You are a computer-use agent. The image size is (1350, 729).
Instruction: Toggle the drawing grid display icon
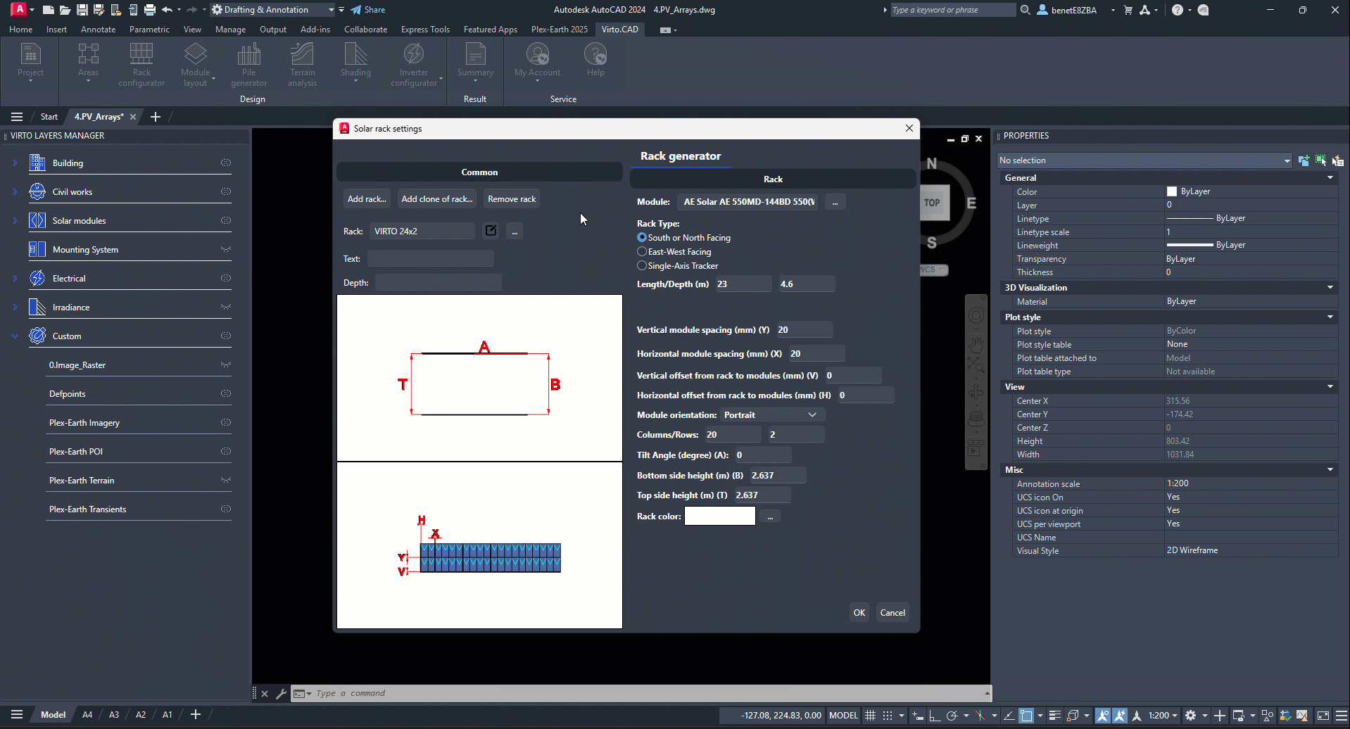coord(871,715)
